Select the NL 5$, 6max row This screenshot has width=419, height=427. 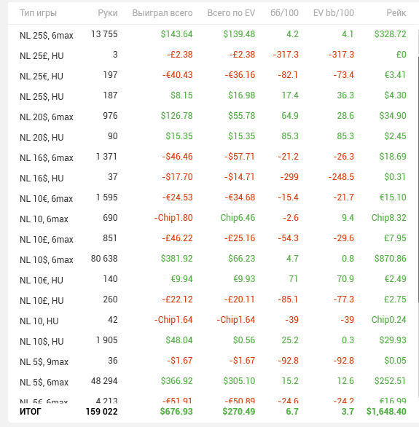coord(213,382)
